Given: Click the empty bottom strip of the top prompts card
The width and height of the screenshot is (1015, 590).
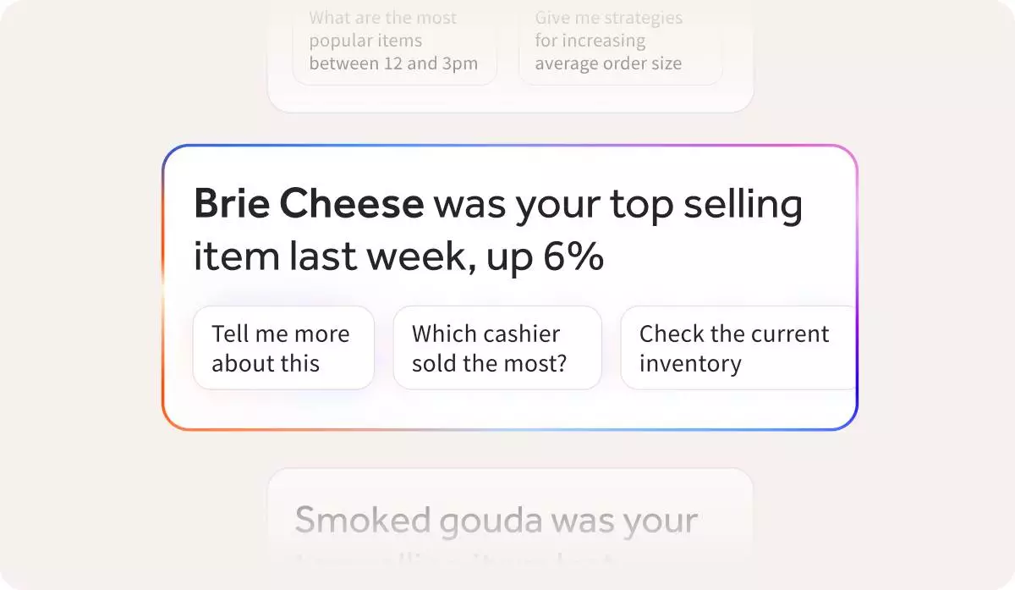Looking at the screenshot, I should [510, 99].
